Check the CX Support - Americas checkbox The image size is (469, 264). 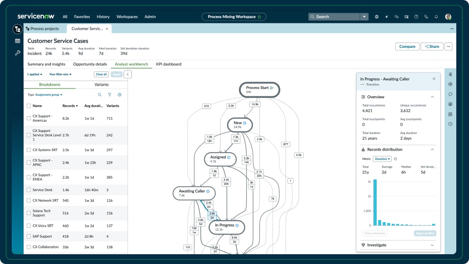coord(29,118)
